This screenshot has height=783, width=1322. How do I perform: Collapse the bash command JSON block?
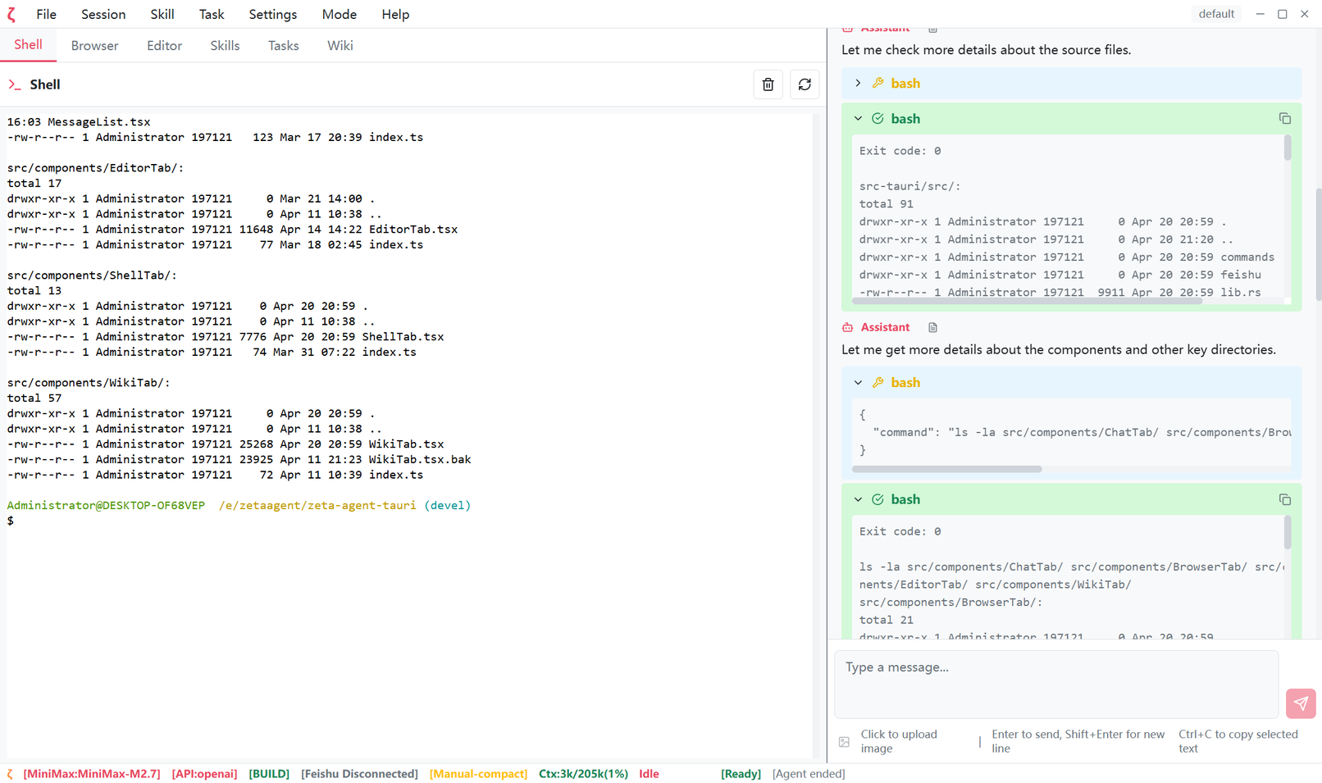point(858,383)
